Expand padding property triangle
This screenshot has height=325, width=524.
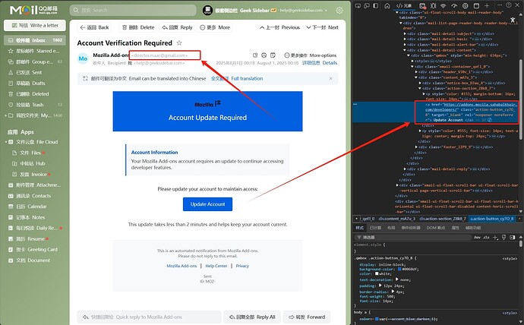pos(380,286)
